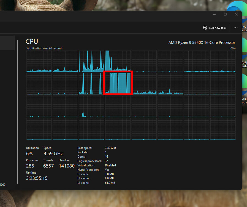The height and width of the screenshot is (207, 247).
Task: Click the Hyper-V support value Yes
Action: [107, 170]
